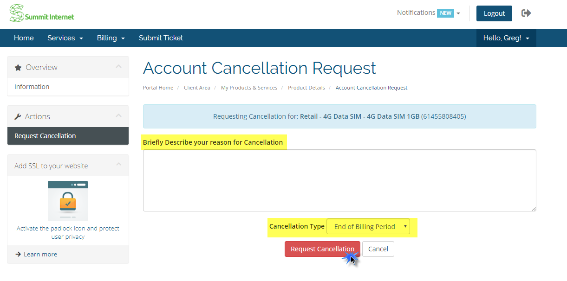
Task: Go to Submit Ticket page
Action: (161, 38)
